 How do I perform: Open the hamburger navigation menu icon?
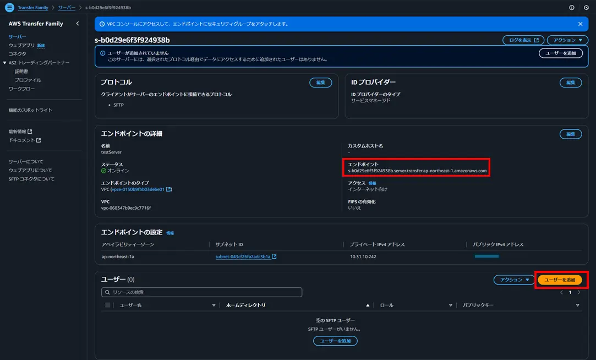(9, 7)
